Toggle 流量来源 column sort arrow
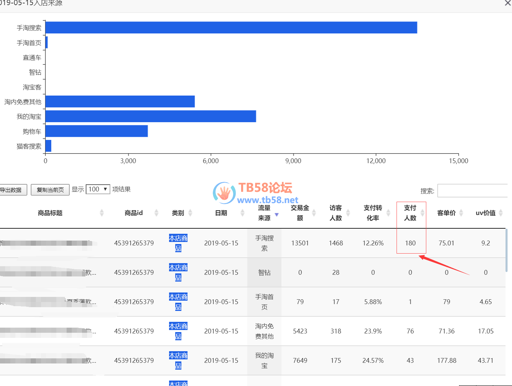The width and height of the screenshot is (512, 386). 277,214
